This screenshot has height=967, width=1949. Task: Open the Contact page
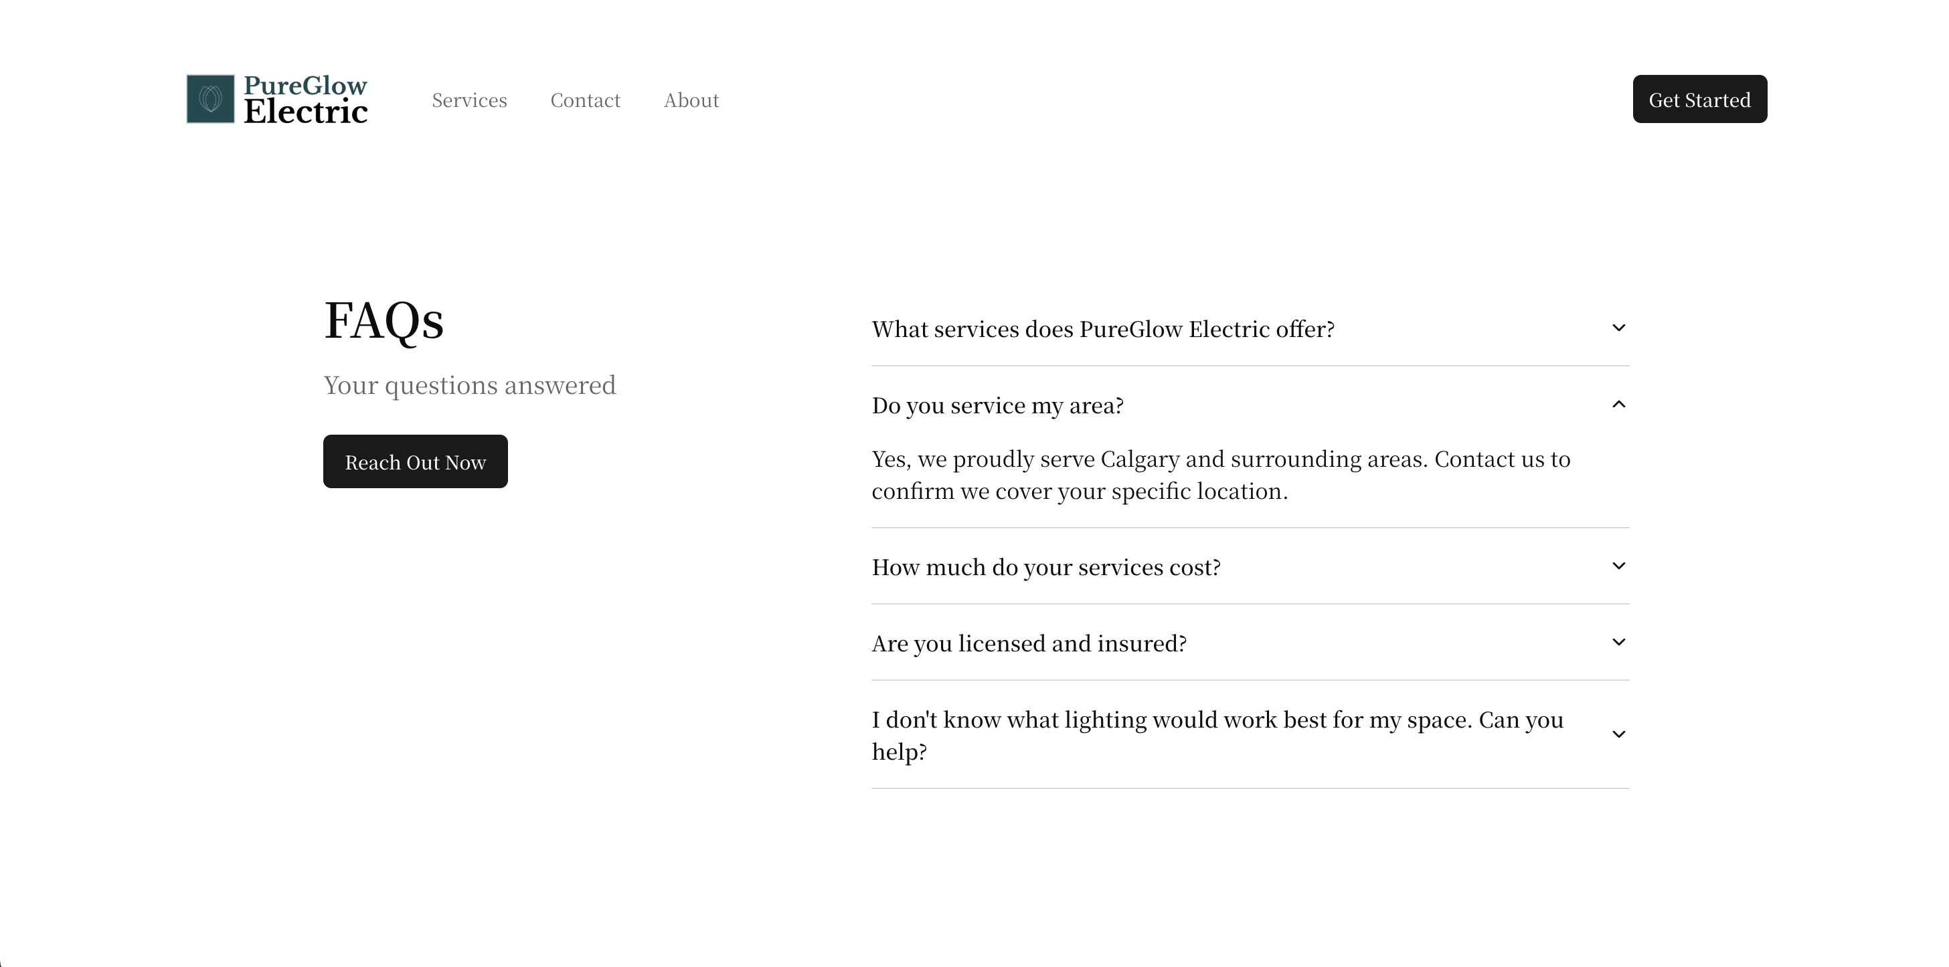(x=585, y=99)
